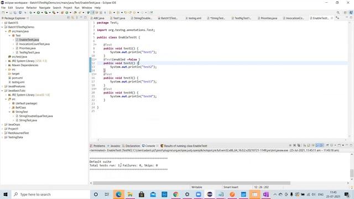Show hidden tray icons chevron
Viewport: 354px width, 199px height.
point(275,194)
